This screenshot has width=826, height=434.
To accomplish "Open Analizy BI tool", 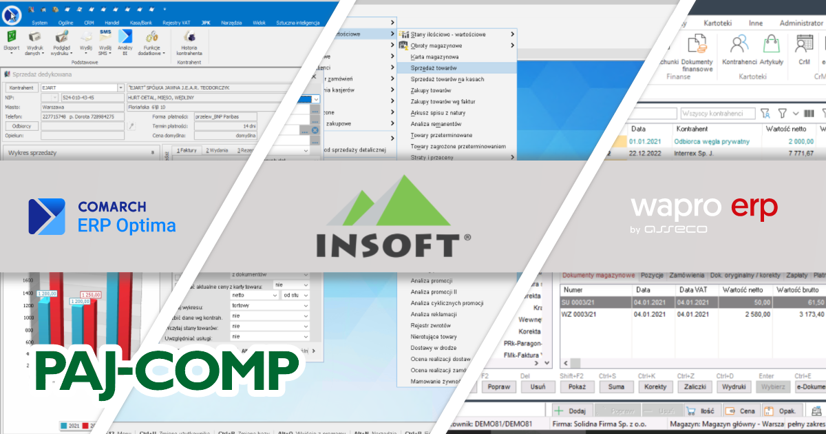I will (x=125, y=37).
